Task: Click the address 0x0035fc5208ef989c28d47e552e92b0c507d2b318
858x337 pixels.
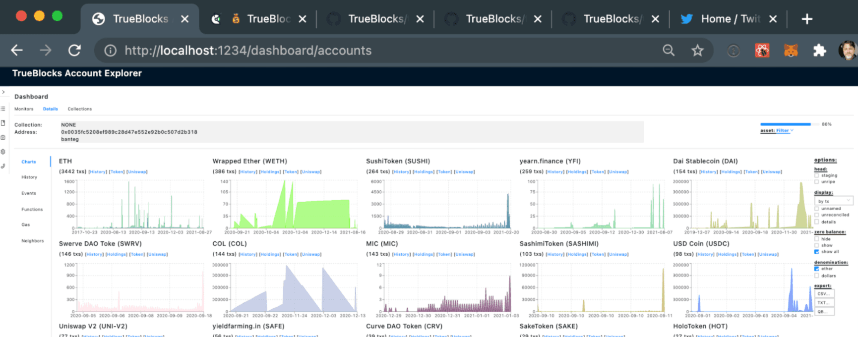Action: pos(129,132)
